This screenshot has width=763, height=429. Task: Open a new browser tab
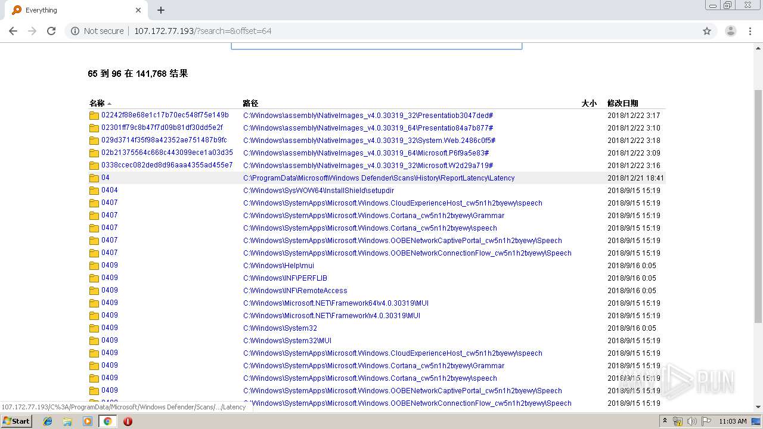tap(161, 10)
